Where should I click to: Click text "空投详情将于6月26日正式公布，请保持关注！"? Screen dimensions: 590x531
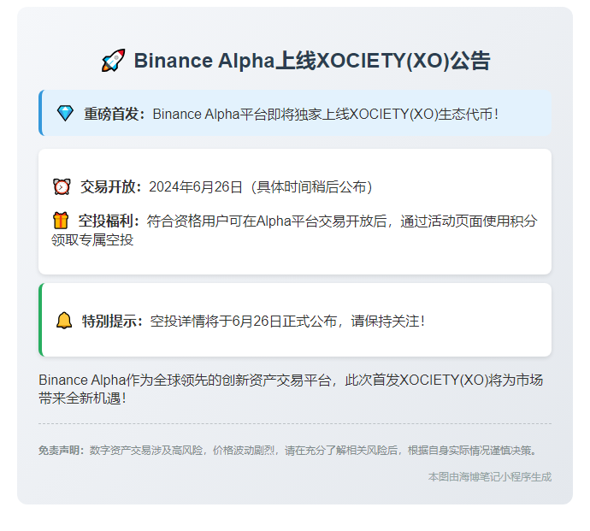(289, 321)
